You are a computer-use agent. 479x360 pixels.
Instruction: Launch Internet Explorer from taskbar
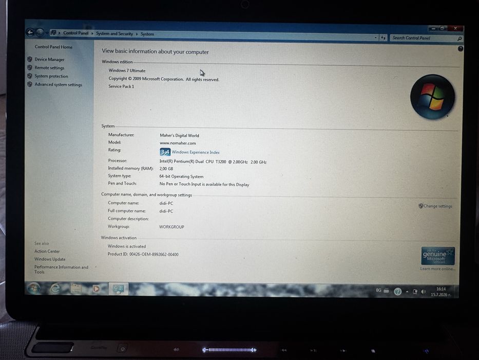pyautogui.click(x=55, y=289)
